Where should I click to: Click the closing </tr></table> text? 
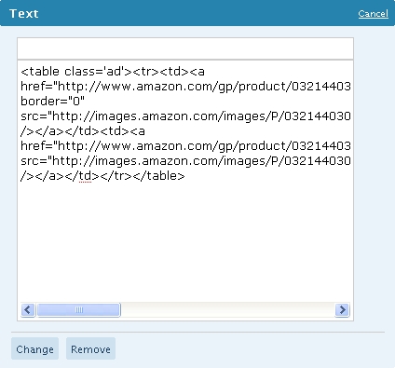coord(143,176)
